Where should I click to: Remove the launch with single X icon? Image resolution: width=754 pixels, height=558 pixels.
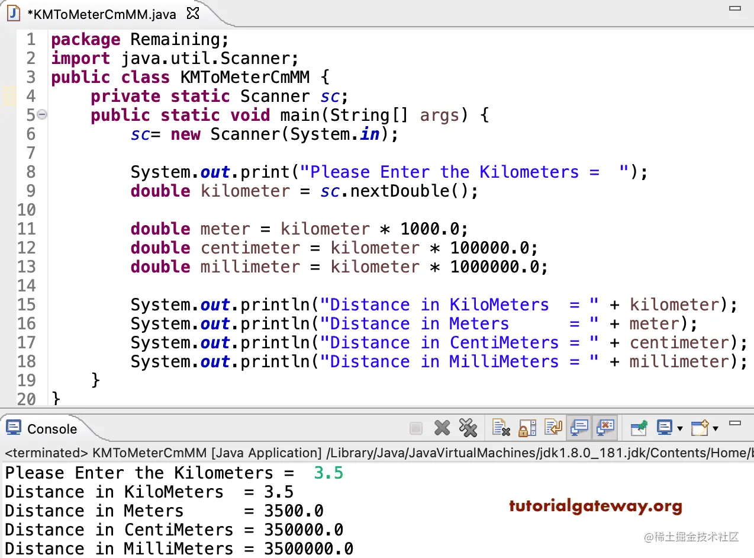pyautogui.click(x=442, y=428)
